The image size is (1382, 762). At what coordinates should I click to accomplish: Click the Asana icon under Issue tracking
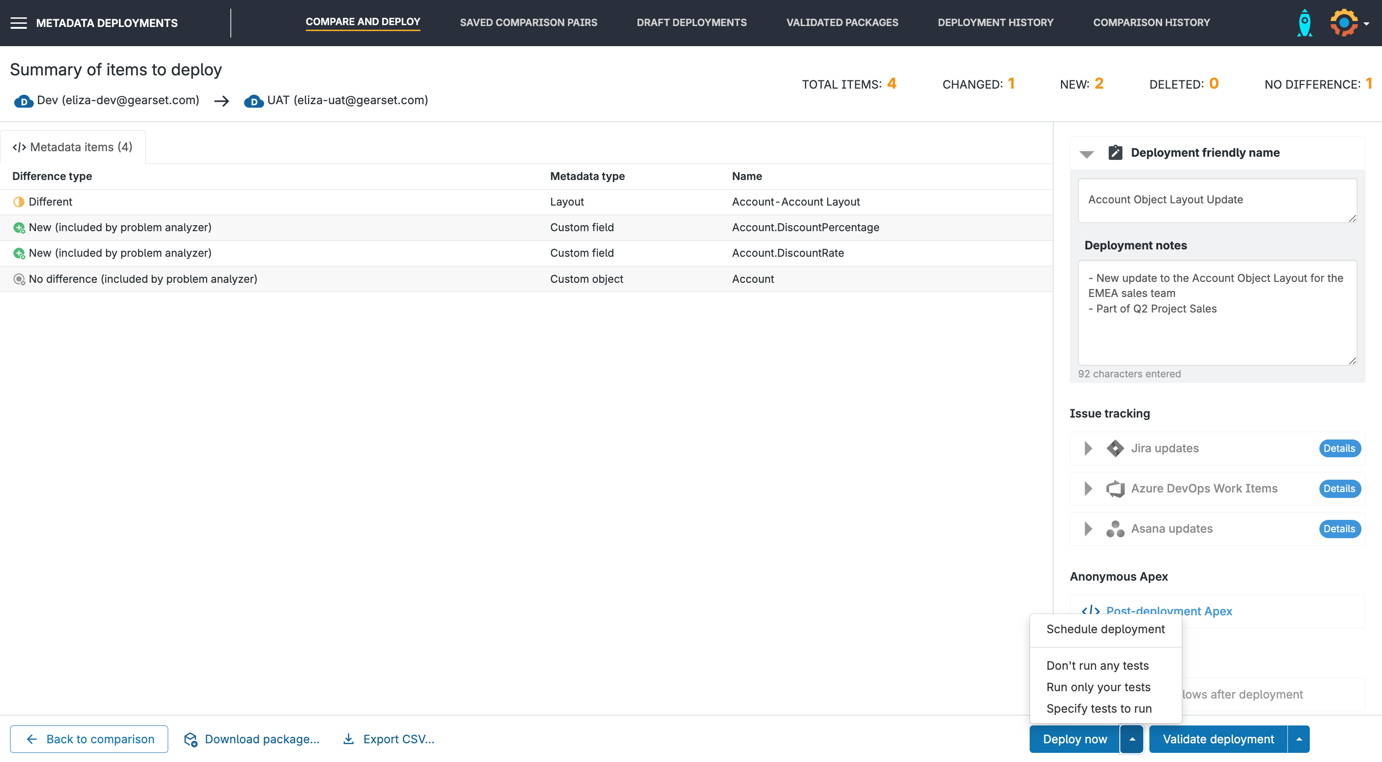[1116, 529]
